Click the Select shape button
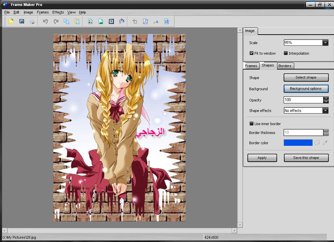Viewport: 334px width, 242px height. (x=306, y=77)
